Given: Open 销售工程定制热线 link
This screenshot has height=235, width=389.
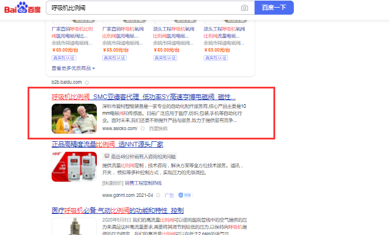Looking at the screenshot, I should (143, 183).
